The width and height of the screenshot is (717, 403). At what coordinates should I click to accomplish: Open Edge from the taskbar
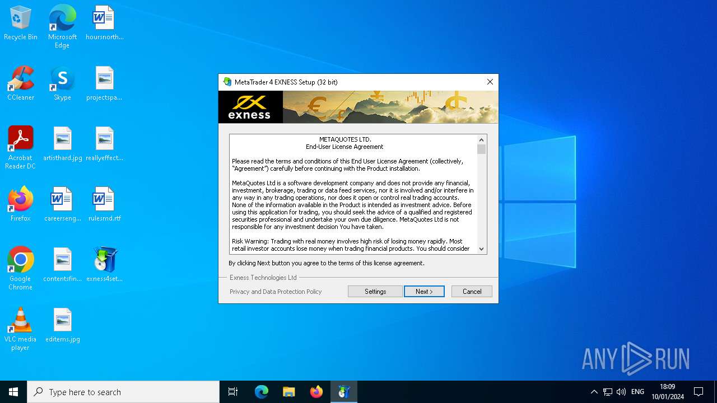tap(261, 392)
